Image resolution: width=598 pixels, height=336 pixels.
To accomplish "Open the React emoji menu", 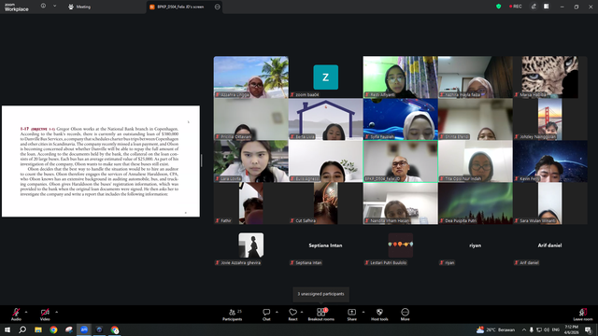I will [292, 315].
